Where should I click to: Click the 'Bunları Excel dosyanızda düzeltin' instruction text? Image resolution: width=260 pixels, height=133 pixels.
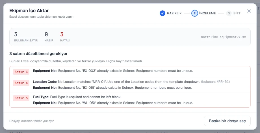(76, 61)
